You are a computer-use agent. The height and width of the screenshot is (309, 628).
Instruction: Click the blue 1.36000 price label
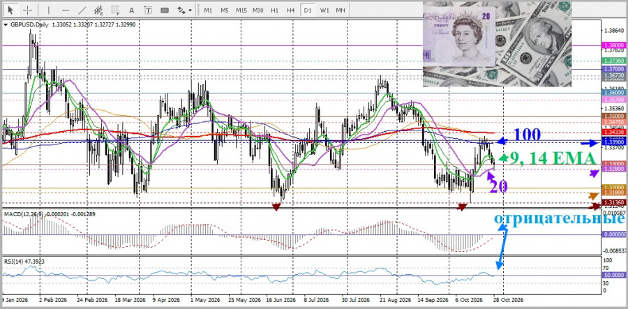click(x=613, y=92)
